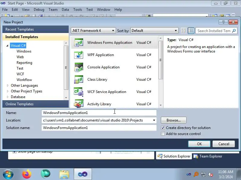Image resolution: width=241 pixels, height=180 pixels.
Task: Click the template list scrollbar thumb
Action: tap(161, 60)
